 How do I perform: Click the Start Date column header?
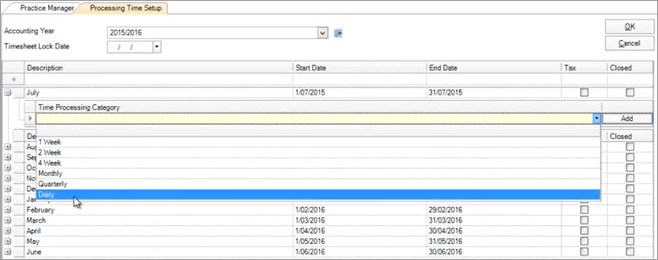coord(360,68)
